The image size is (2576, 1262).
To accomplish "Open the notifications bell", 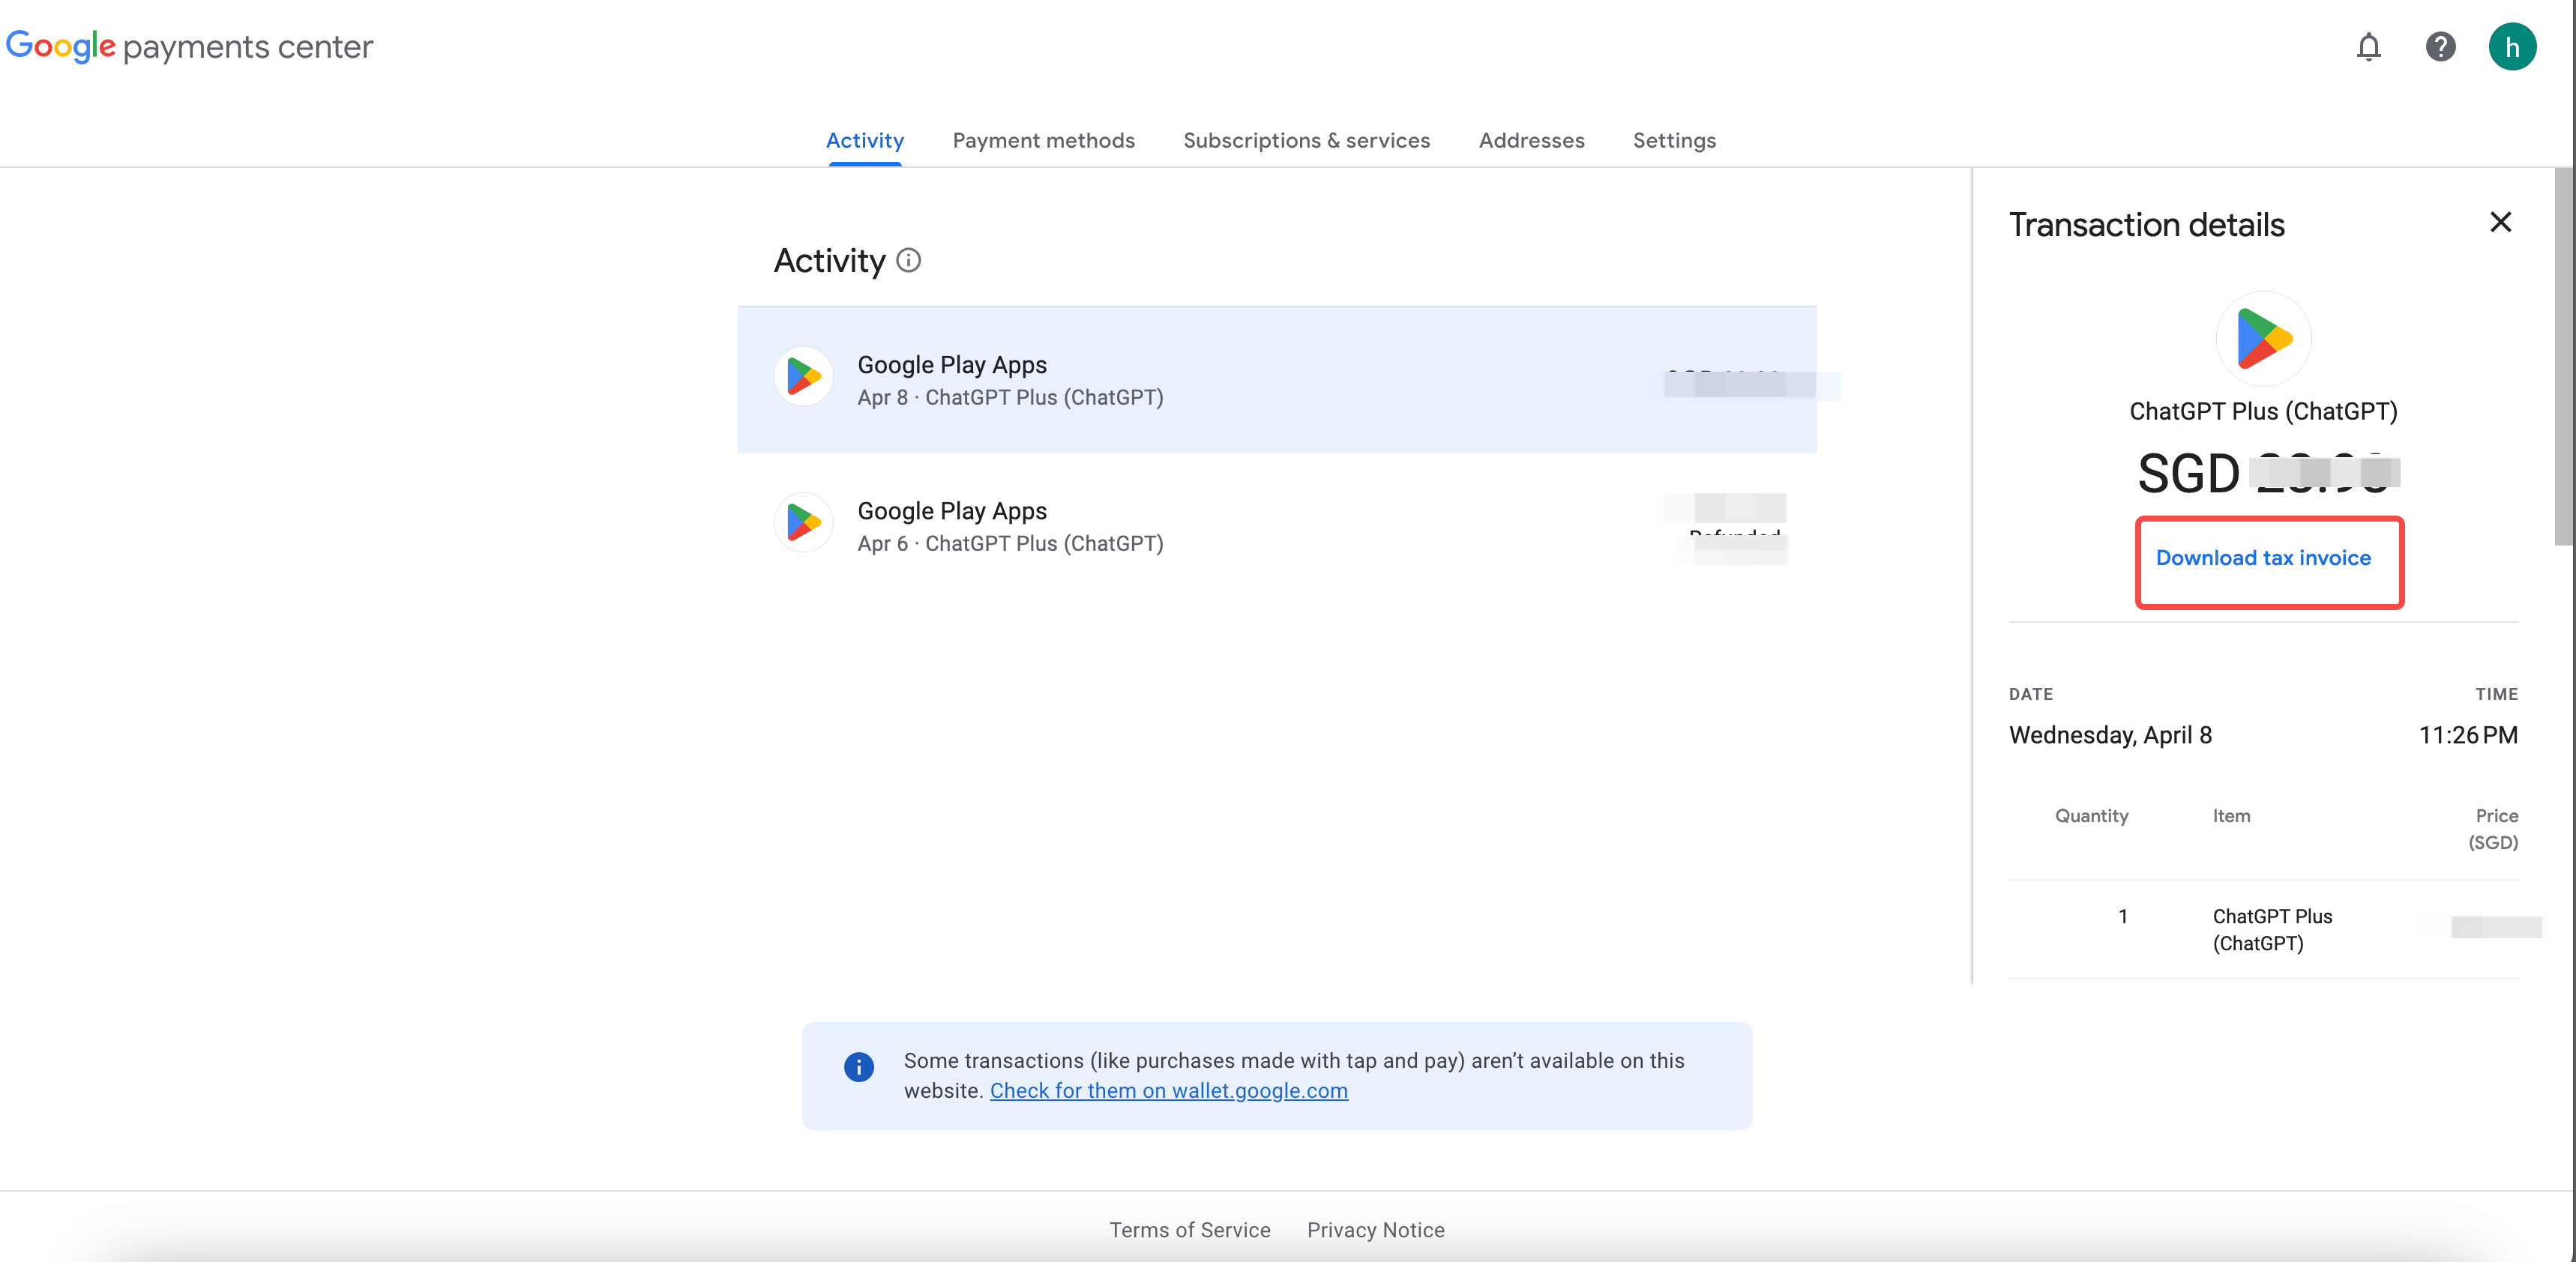I will 2368,47.
